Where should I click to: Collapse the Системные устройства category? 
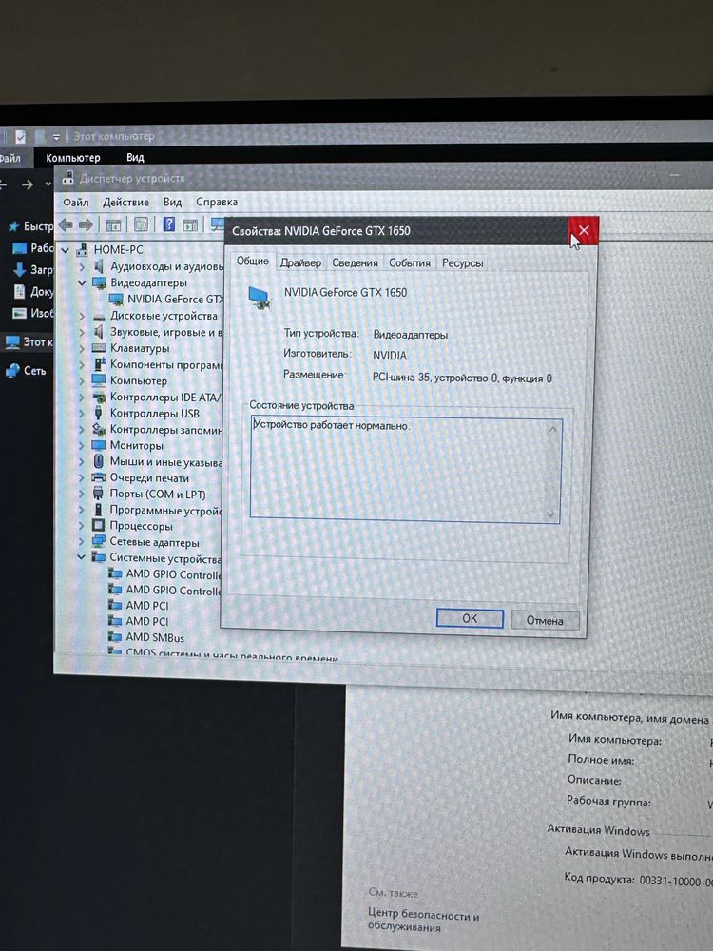(81, 557)
